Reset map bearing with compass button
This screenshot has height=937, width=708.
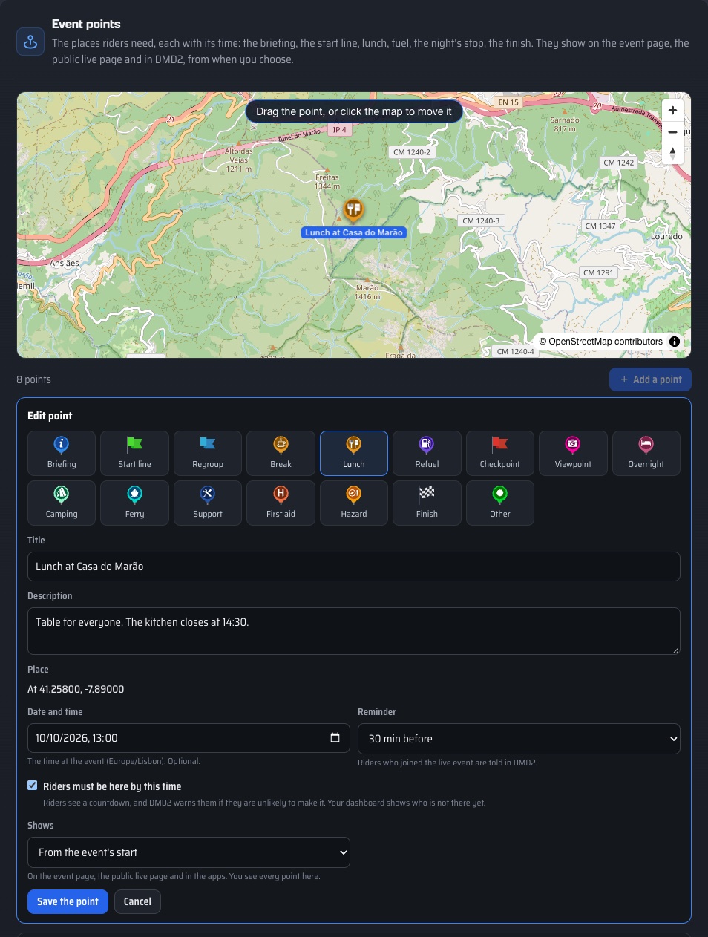672,154
